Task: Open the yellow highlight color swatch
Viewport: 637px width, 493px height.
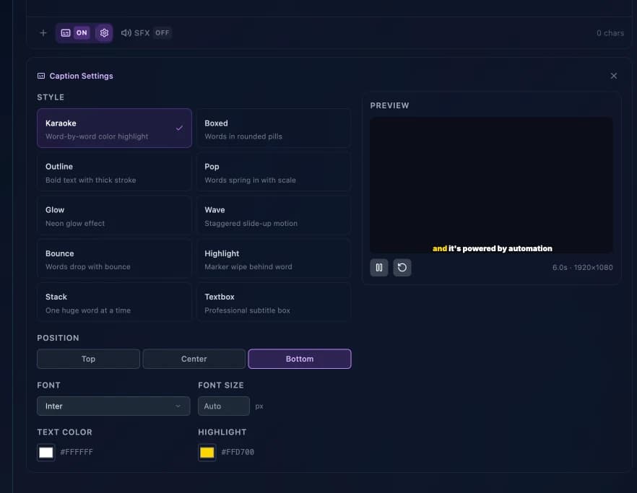Action: (x=207, y=453)
